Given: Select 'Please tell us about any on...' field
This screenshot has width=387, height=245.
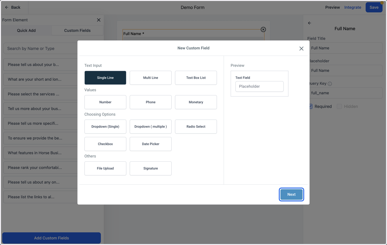Looking at the screenshot, I should tap(40, 182).
